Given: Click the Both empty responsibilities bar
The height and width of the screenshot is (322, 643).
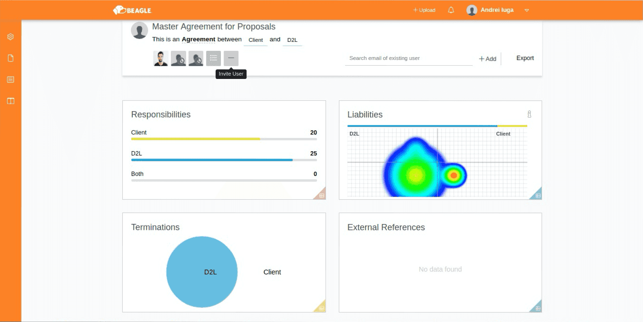Looking at the screenshot, I should click(x=224, y=180).
